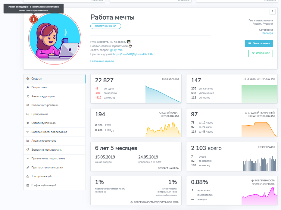Select the Эффективность рекламы sidebar icon
The height and width of the screenshot is (210, 281).
tap(27, 150)
